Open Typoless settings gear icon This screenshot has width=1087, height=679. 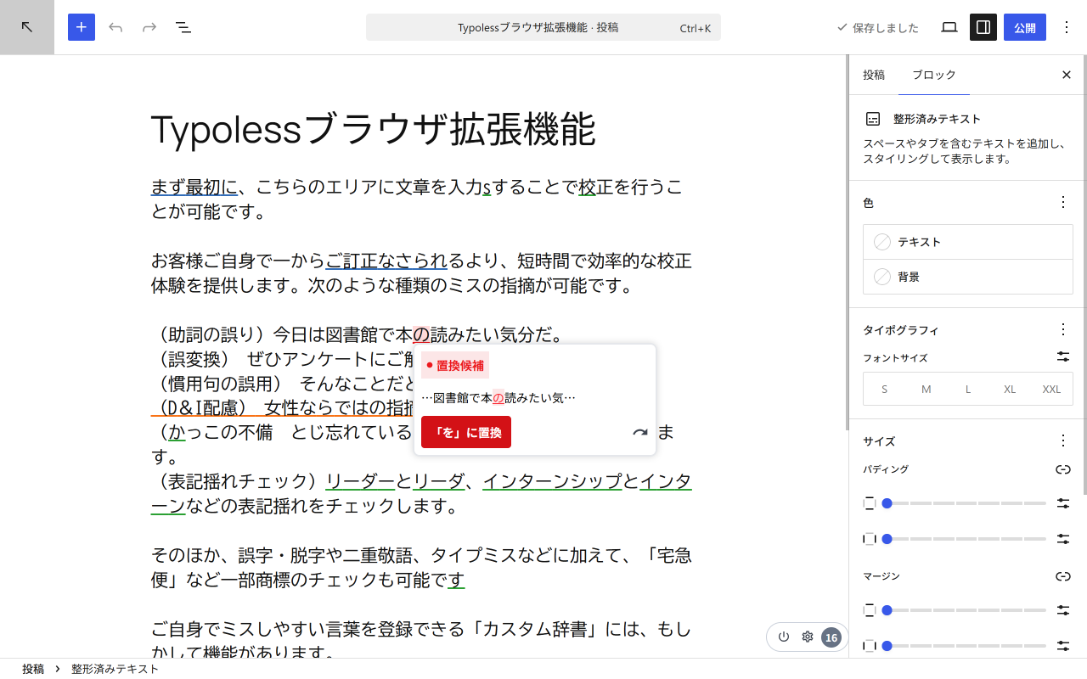coord(808,637)
